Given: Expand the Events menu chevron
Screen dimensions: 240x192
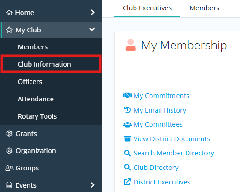Looking at the screenshot, I should (x=93, y=185).
